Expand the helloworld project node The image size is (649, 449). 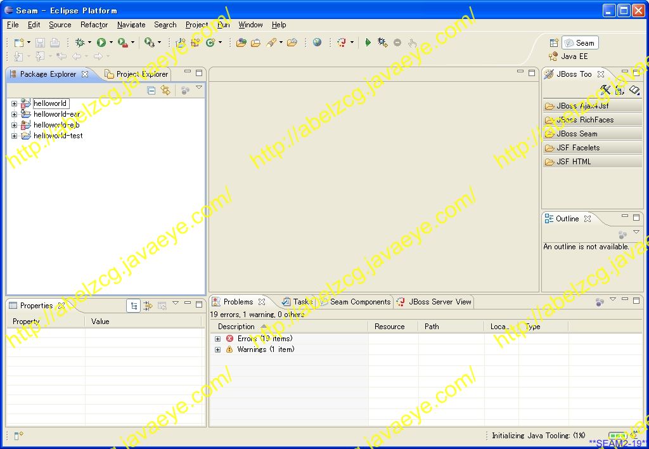click(14, 103)
